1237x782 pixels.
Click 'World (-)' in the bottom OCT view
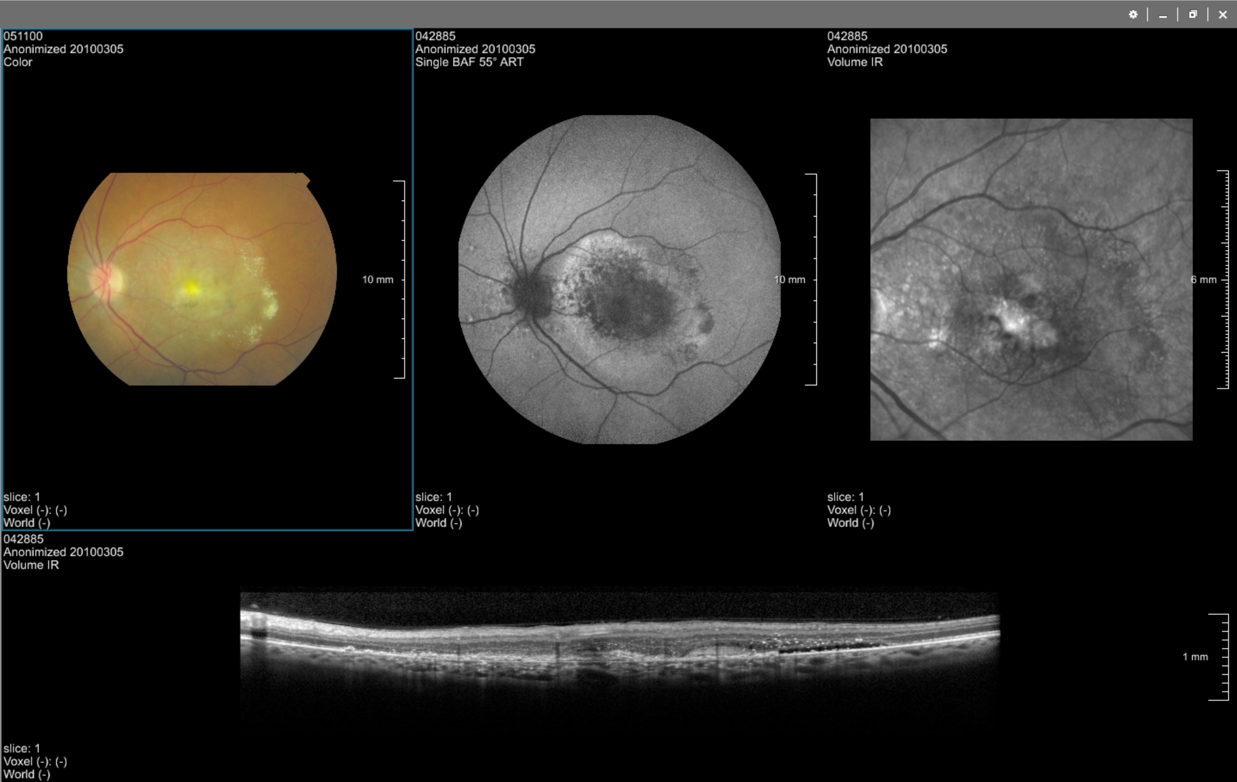(x=27, y=775)
